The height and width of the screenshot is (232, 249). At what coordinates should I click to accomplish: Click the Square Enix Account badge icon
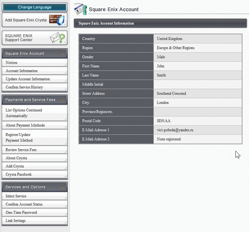[81, 9]
